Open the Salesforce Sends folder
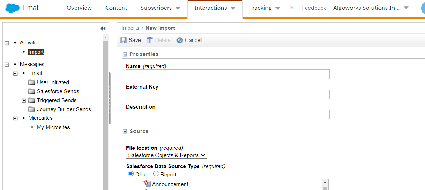Image resolution: width=425 pixels, height=190 pixels. click(58, 91)
